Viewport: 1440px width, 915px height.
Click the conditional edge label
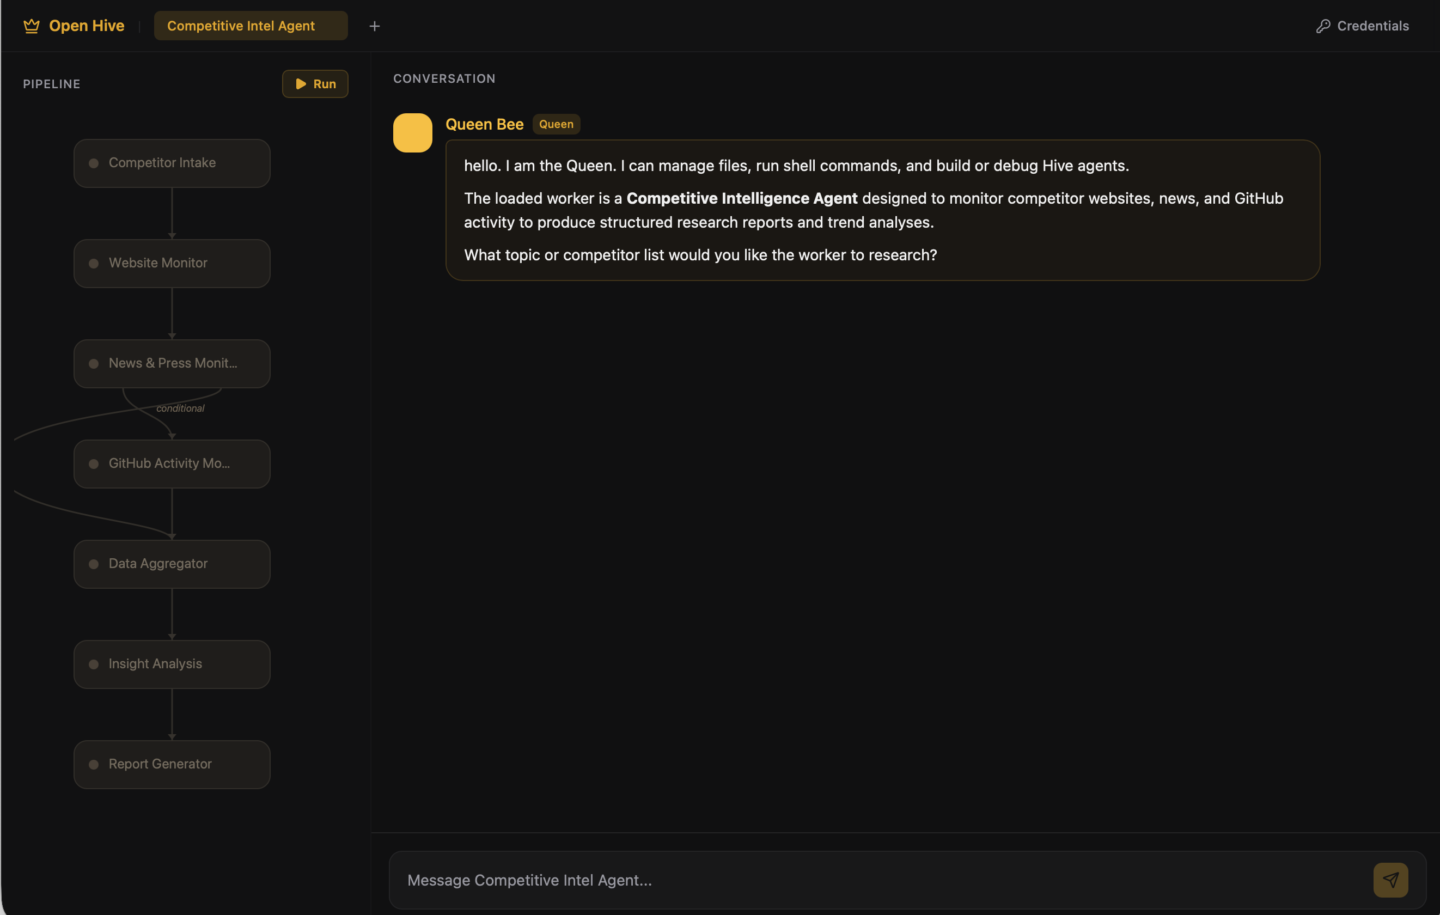[180, 408]
